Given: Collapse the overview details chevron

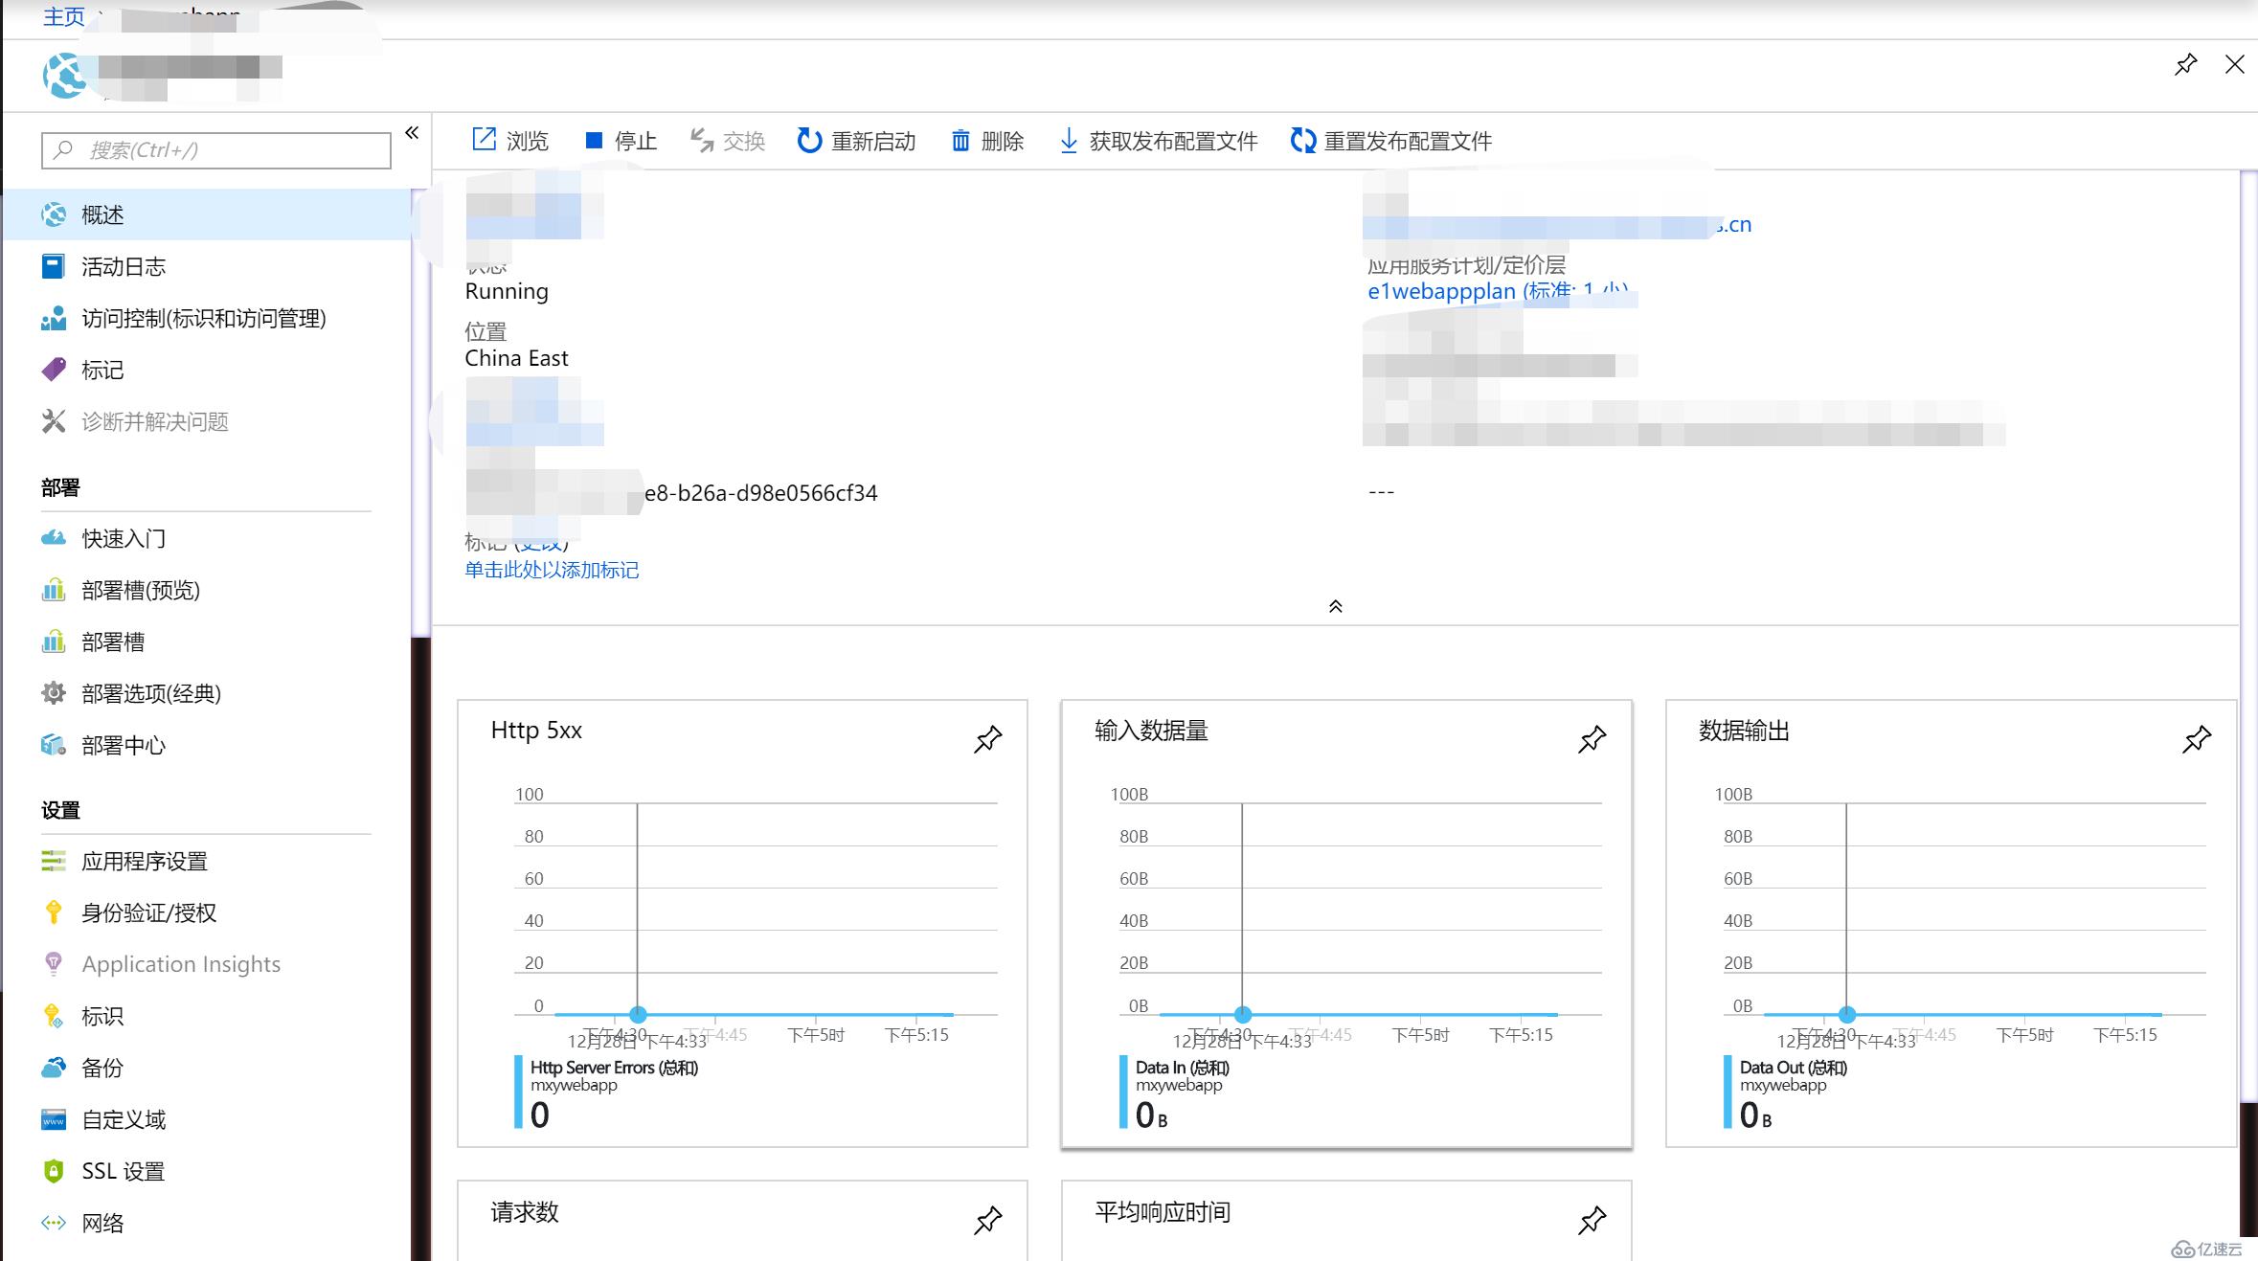Looking at the screenshot, I should click(x=1334, y=606).
